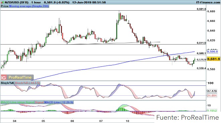Click the blue moving average value 6,596.9
221x123 pixels.
pos(212,52)
